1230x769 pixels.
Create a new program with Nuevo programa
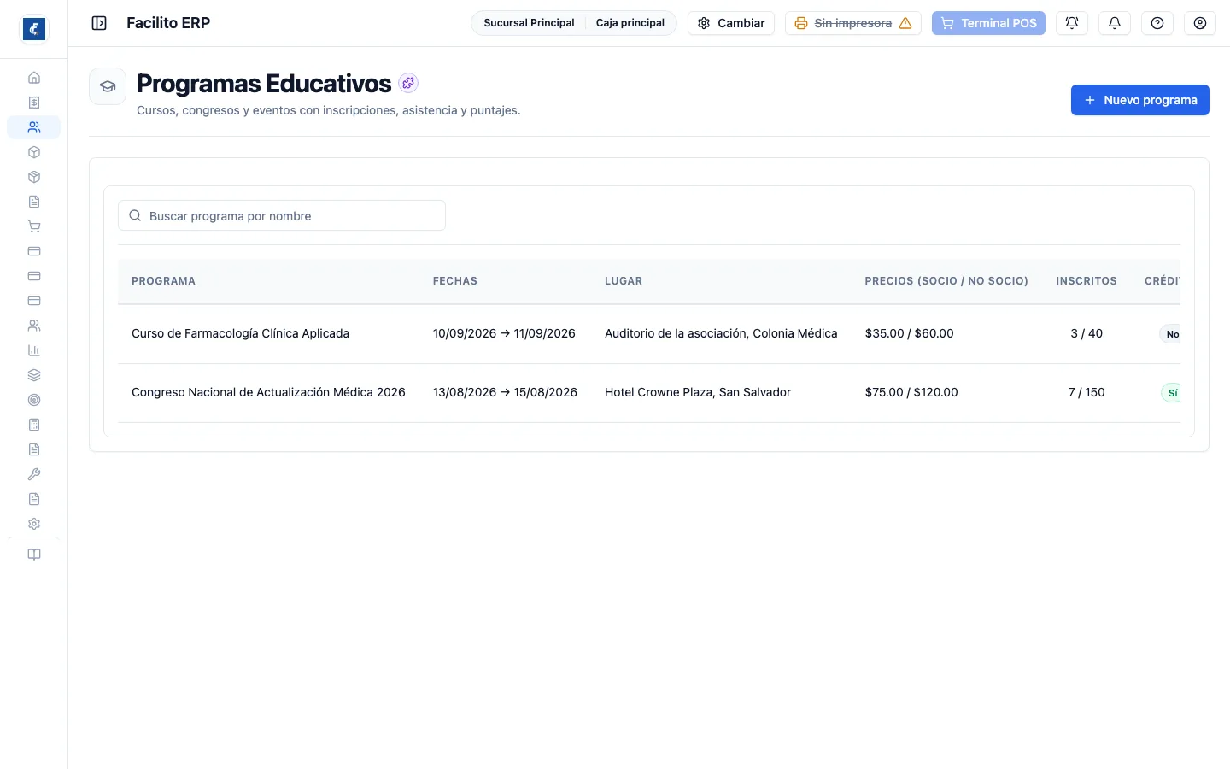1140,100
